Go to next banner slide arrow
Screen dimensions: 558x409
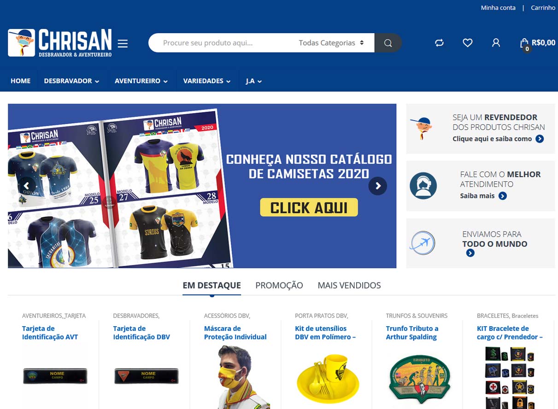point(378,186)
